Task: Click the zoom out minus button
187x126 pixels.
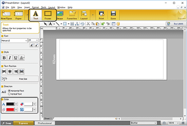Action: 164,123
